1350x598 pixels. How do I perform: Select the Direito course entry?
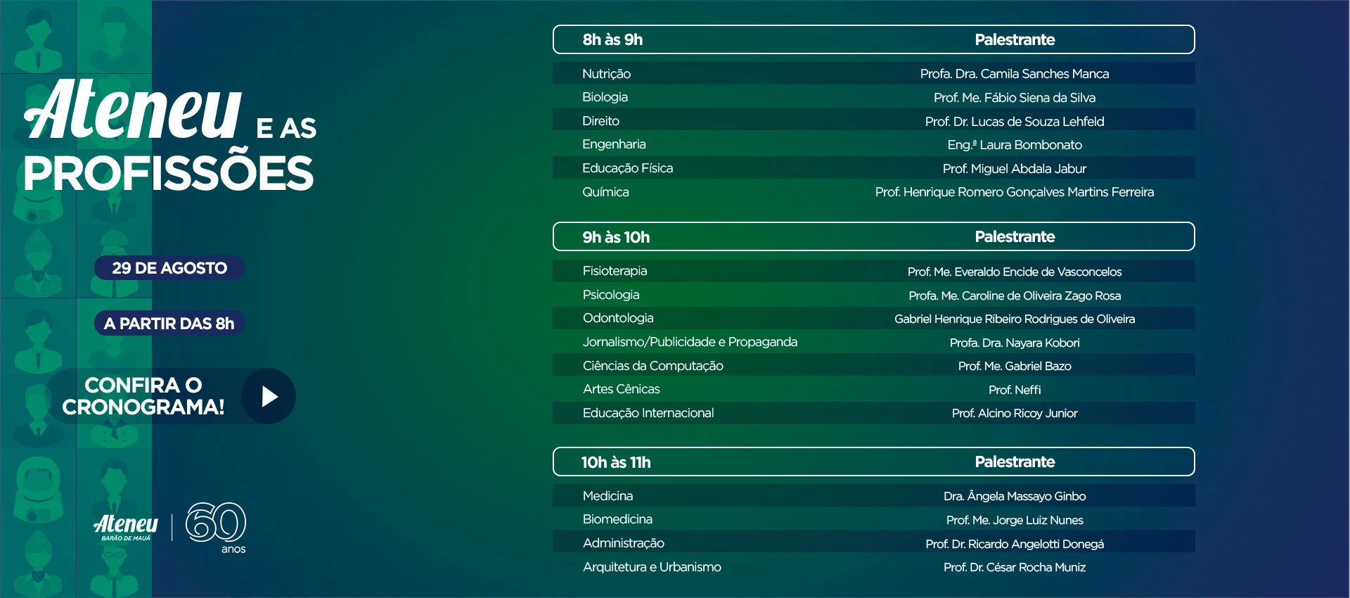[600, 121]
